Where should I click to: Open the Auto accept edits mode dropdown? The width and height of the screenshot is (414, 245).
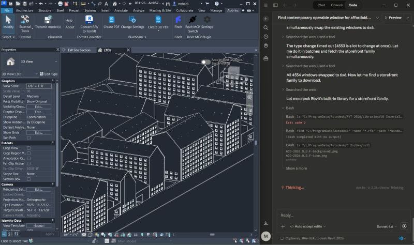(308, 226)
